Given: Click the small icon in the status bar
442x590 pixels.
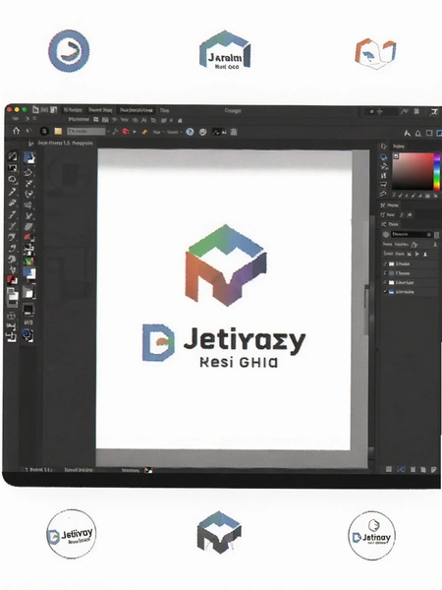Looking at the screenshot, I should 149,470.
